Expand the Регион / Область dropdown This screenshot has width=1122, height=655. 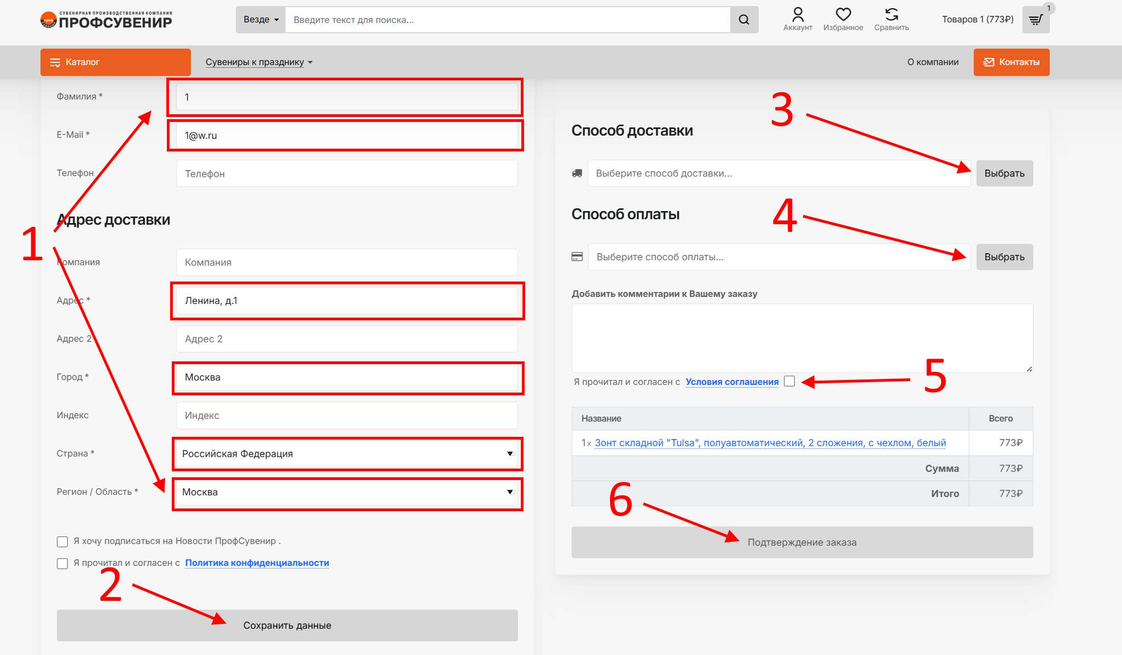tap(347, 492)
